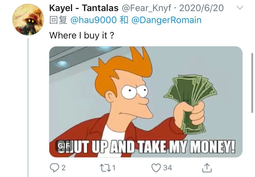View the 2 replies count

point(63,168)
